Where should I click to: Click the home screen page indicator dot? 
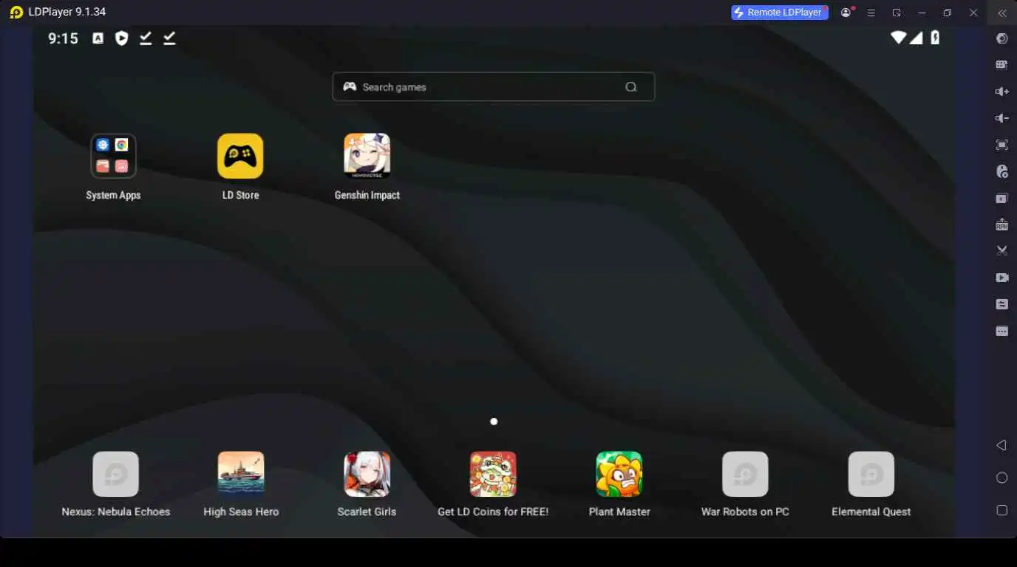494,422
